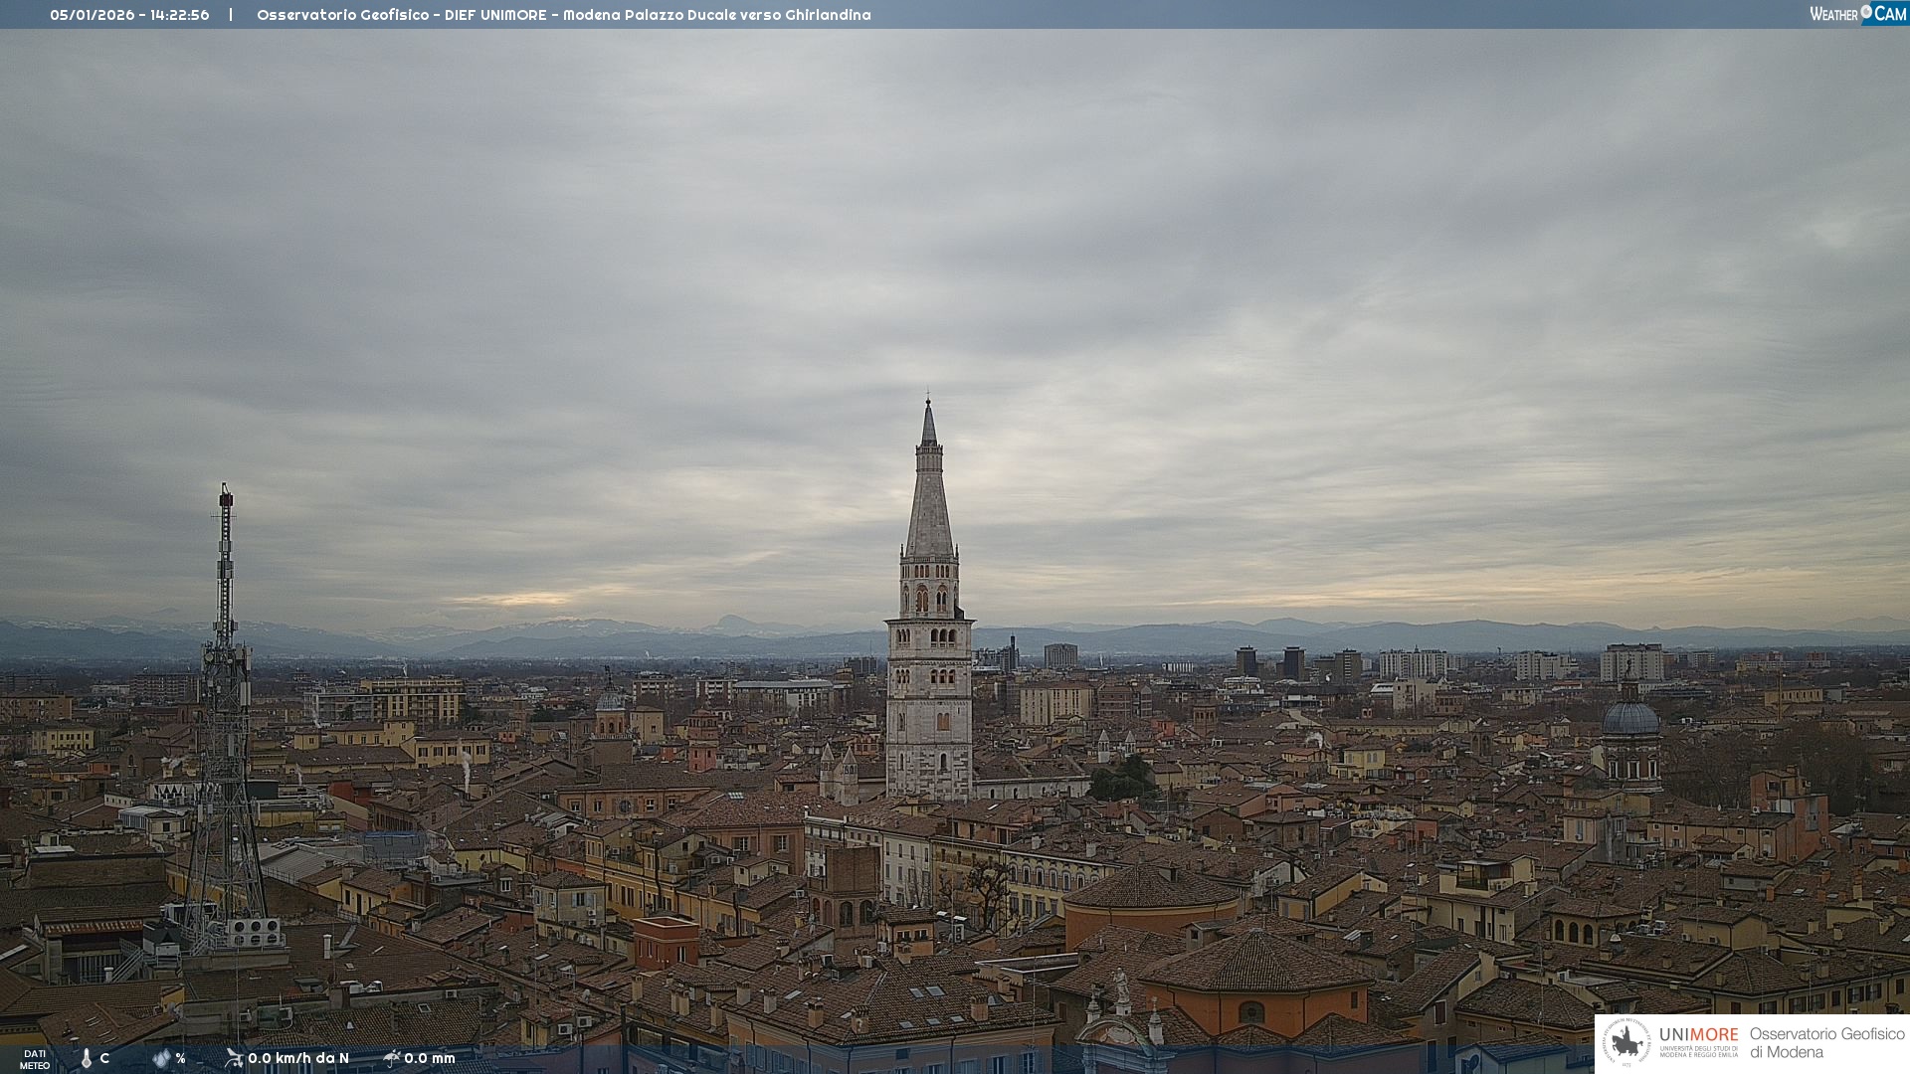Click the separator bar after the timestamp
Viewport: 1910px width, 1074px height.
coord(231,15)
